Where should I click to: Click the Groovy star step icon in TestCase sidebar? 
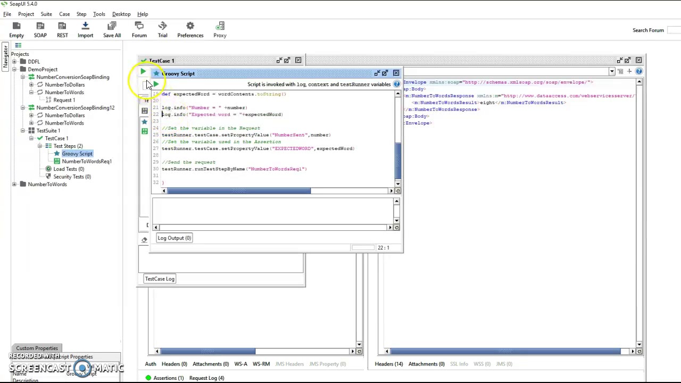click(144, 122)
